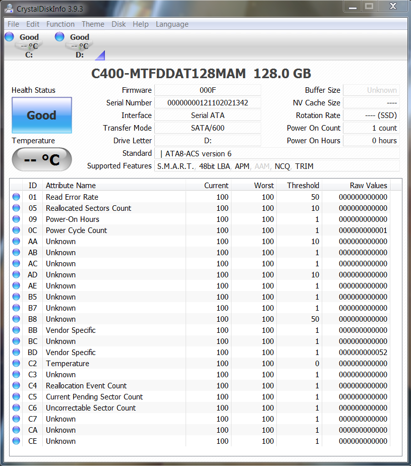Click the status orb for Power Cycle Count
The height and width of the screenshot is (466, 411).
pos(16,230)
